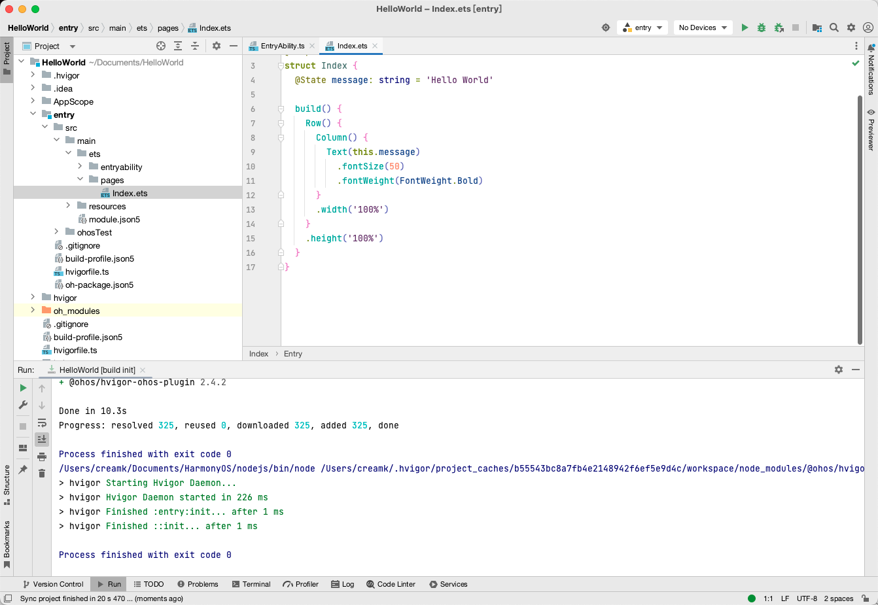Open IDE settings gear in top toolbar
Image resolution: width=878 pixels, height=605 pixels.
pos(851,27)
